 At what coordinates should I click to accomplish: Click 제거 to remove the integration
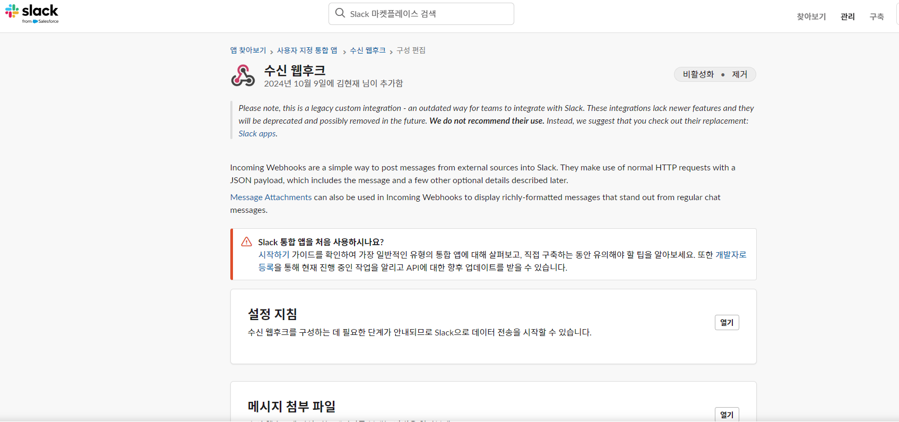[x=739, y=74]
